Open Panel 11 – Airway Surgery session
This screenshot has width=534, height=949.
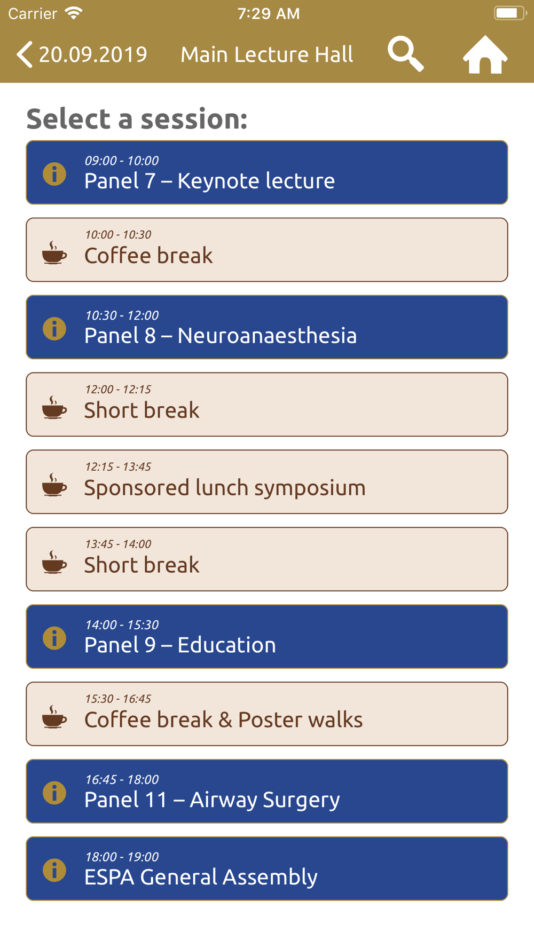coord(267,792)
